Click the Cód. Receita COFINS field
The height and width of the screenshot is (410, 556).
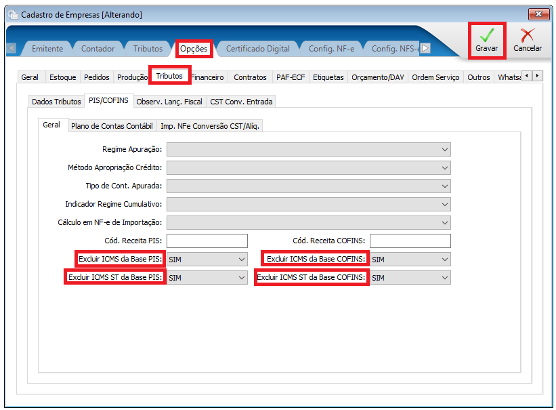(x=410, y=241)
